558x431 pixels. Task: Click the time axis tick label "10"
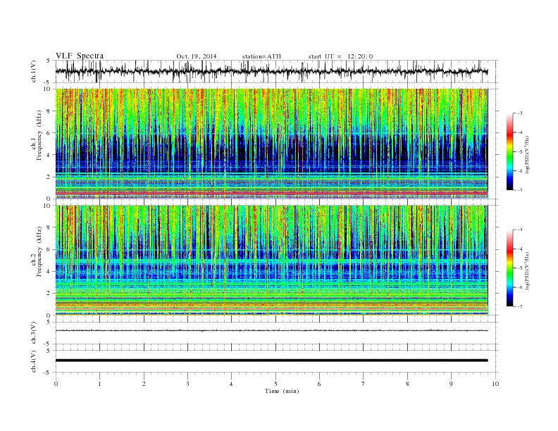pos(495,384)
